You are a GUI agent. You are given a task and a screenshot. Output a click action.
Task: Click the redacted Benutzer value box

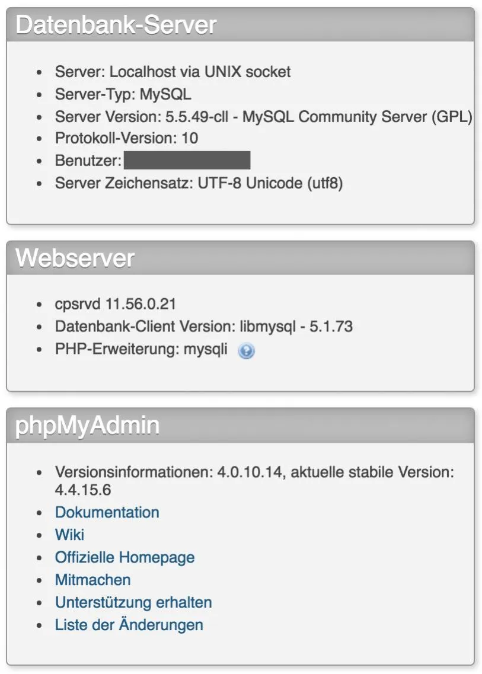(187, 160)
